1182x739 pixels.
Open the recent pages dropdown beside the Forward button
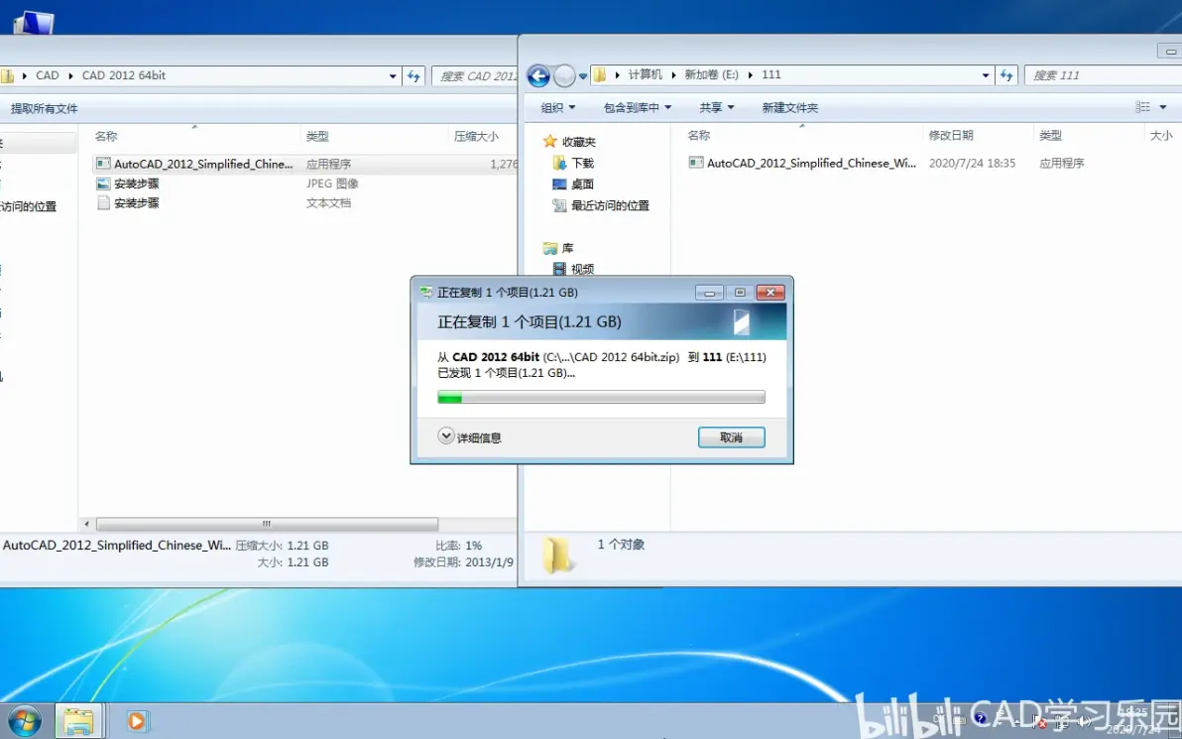pyautogui.click(x=583, y=76)
